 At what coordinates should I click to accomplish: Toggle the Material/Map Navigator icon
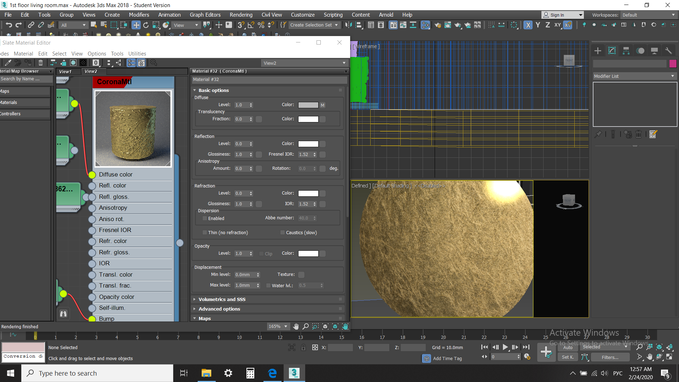coord(131,63)
